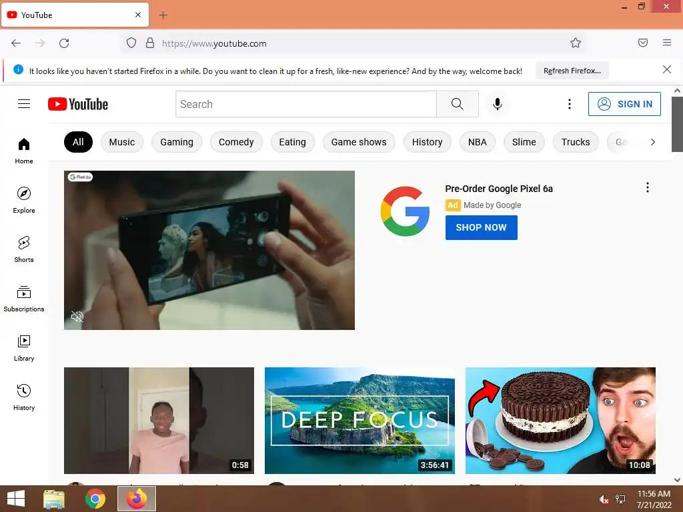Viewport: 683px width, 512px height.
Task: Click scrollbar down arrow
Action: 677,480
